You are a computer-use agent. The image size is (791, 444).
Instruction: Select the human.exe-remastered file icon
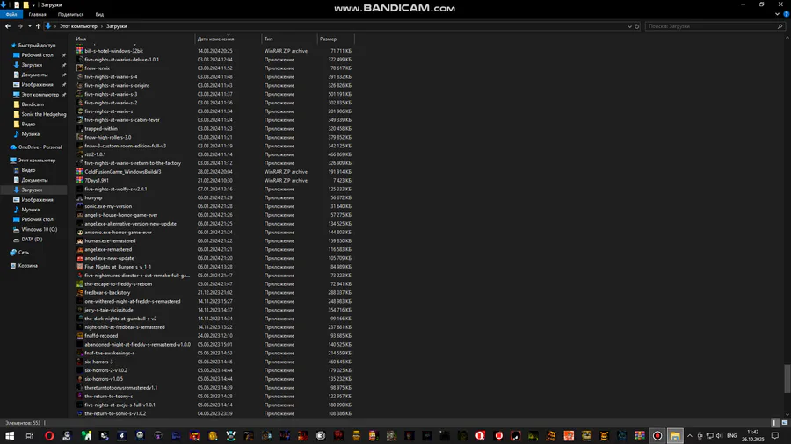point(80,240)
